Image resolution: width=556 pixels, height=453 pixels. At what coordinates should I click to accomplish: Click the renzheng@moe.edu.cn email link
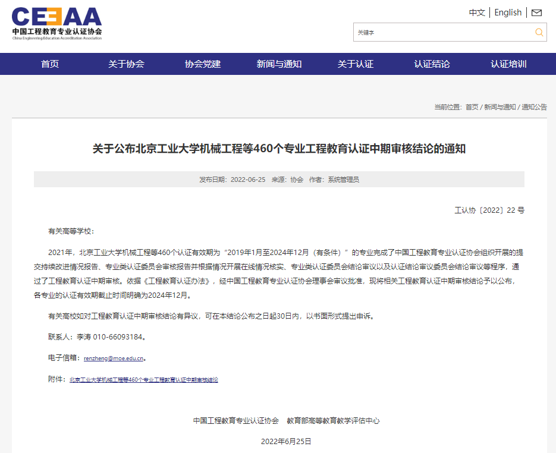coord(114,358)
